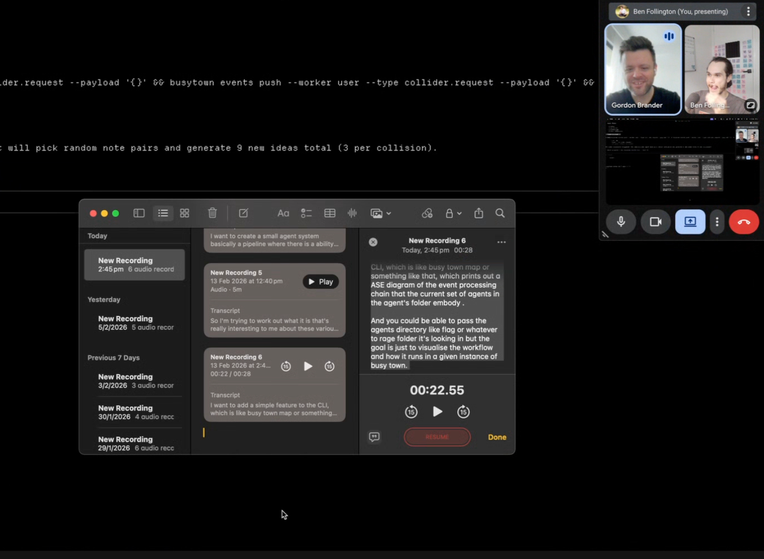Click the audio recording waveform icon
764x559 pixels.
point(352,213)
